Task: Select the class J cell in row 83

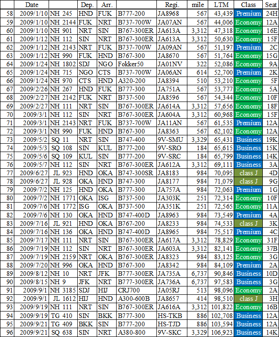Action: 248,223
